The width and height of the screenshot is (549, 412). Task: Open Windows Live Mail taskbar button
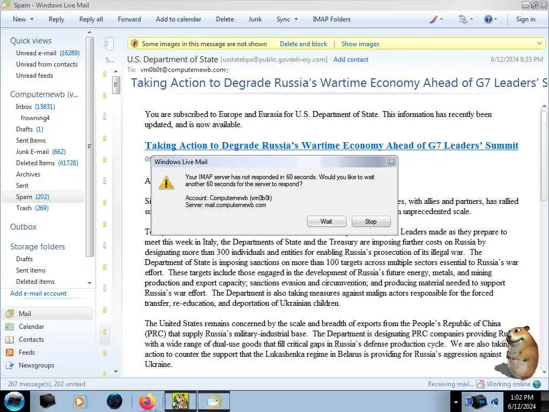[x=214, y=401]
